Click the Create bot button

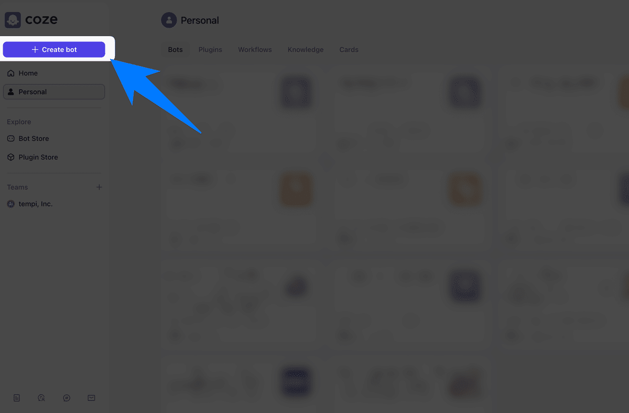[54, 49]
